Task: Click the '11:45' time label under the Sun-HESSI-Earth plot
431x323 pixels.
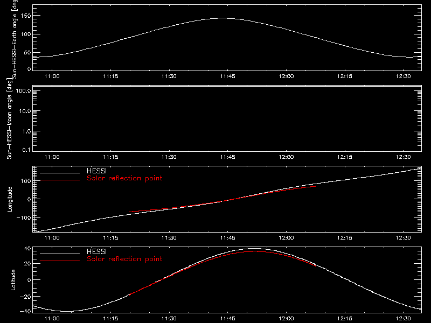Action: [x=227, y=76]
